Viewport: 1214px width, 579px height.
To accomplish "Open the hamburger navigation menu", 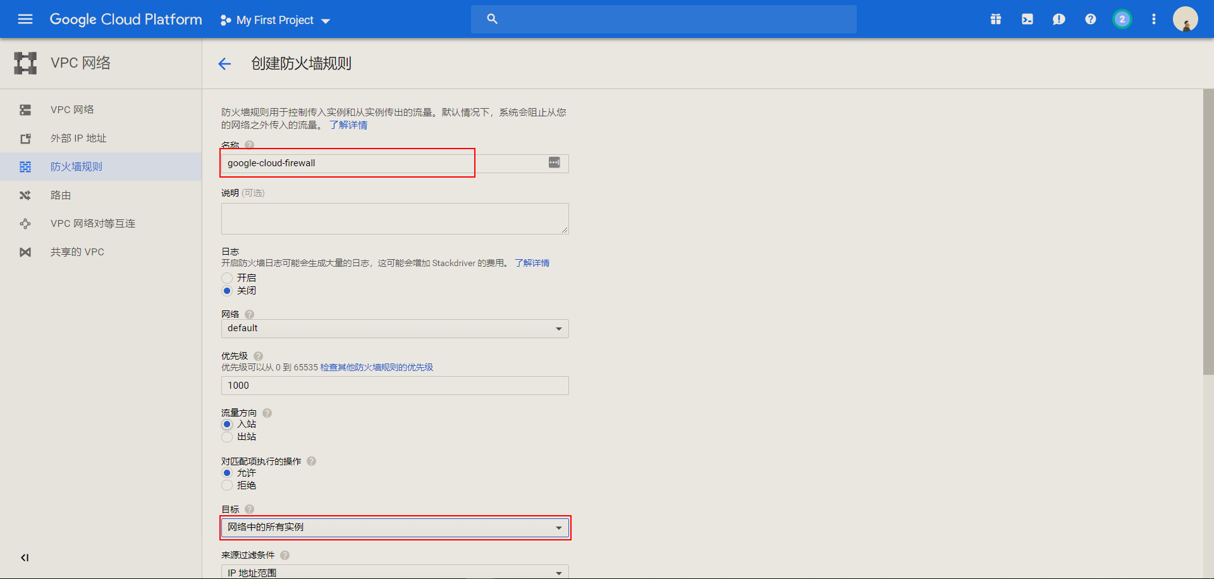I will coord(25,19).
